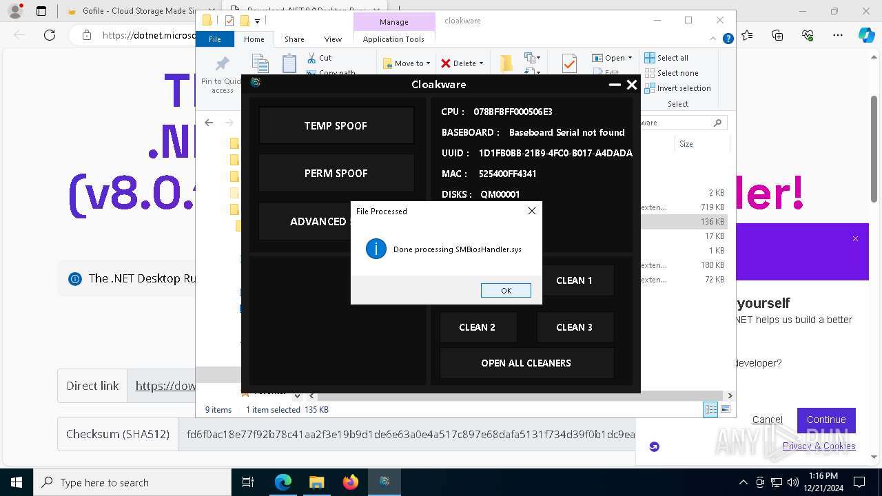Screen dimensions: 882x496
Task: Open Edge Favorites icon
Action: 747,35
